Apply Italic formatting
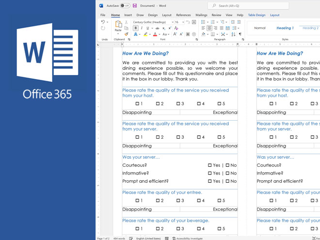This screenshot has width=320, height=240. tap(142, 29)
